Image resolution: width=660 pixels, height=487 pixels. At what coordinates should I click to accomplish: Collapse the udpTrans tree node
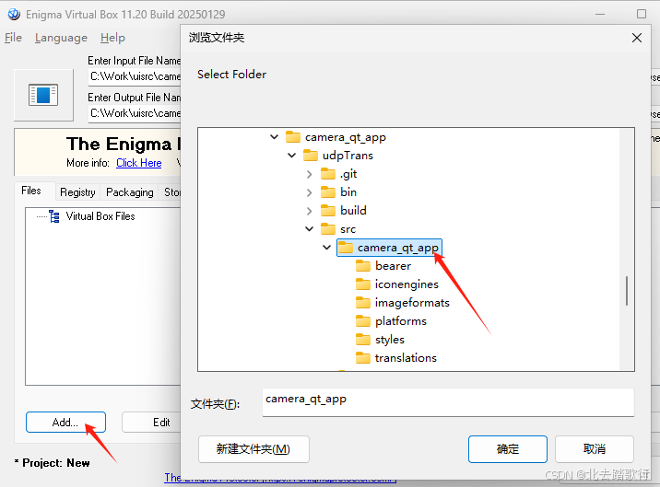pos(291,156)
